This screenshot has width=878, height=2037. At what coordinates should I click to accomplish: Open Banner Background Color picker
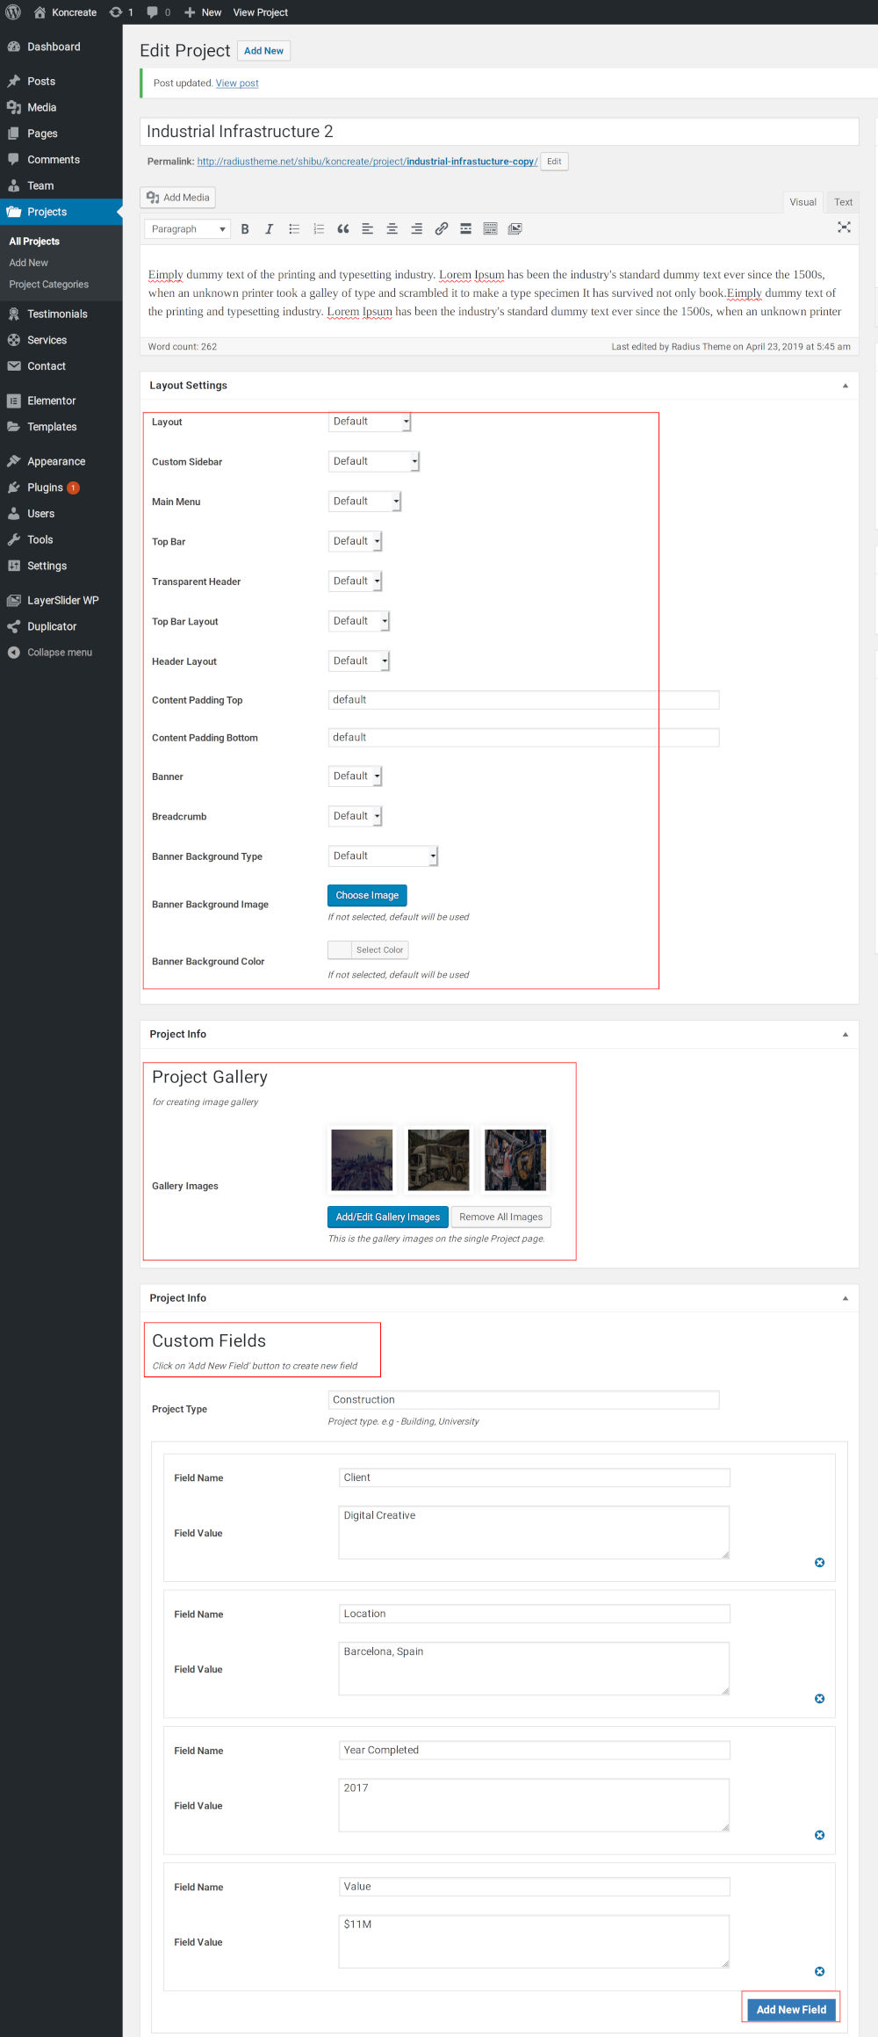coord(368,950)
